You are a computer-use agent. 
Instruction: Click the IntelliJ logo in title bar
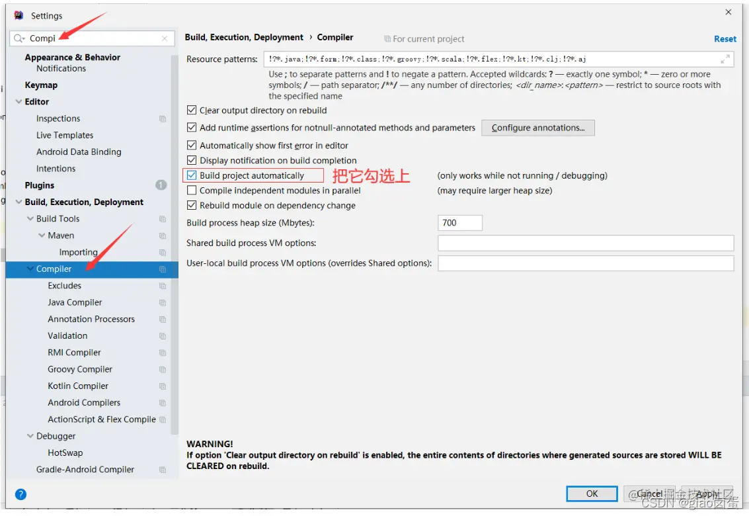[19, 15]
